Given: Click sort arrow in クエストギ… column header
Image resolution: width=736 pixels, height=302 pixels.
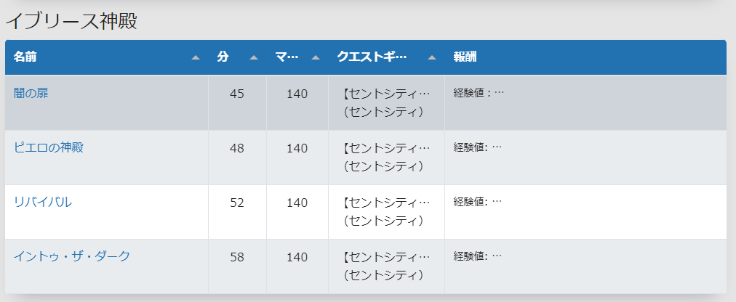Looking at the screenshot, I should tap(432, 57).
